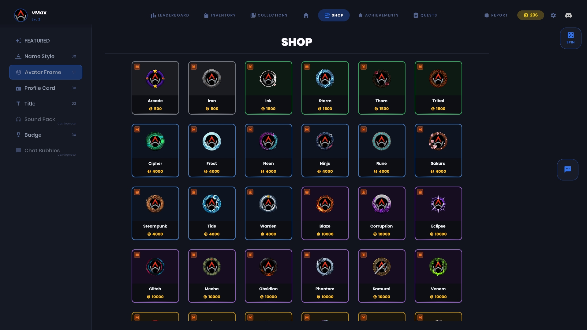Switch to the Inventory tab

tap(220, 15)
